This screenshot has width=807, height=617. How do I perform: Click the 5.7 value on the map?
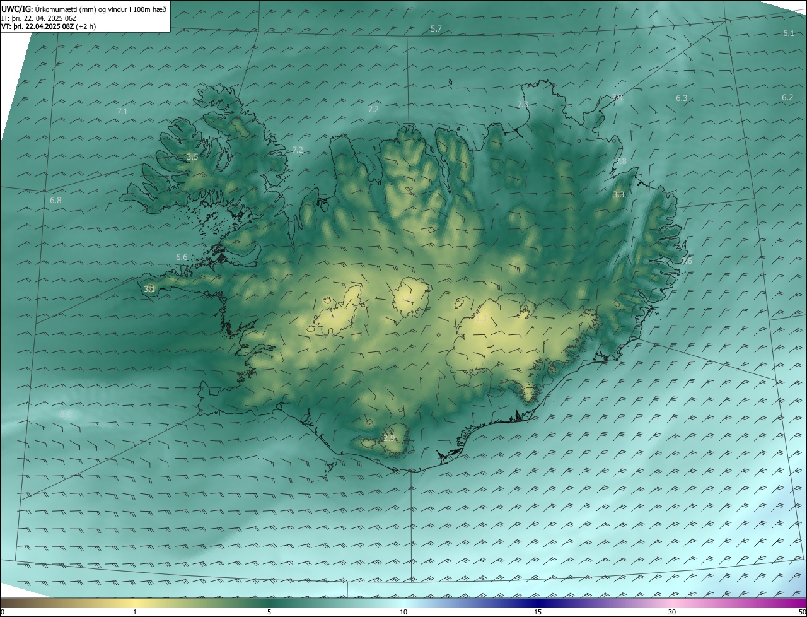(436, 29)
